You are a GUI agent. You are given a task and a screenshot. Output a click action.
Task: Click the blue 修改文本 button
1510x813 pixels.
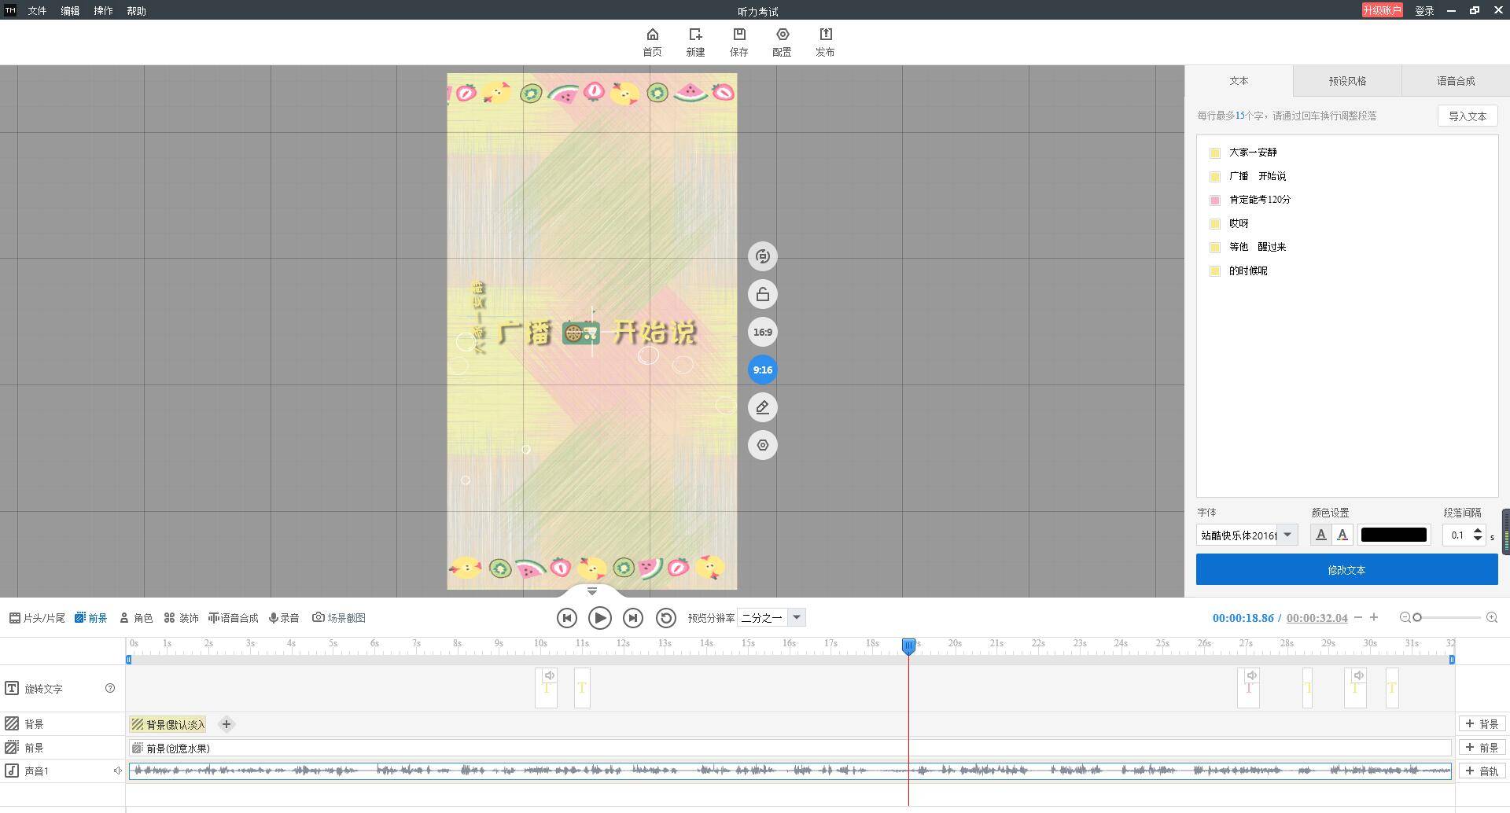pyautogui.click(x=1346, y=569)
